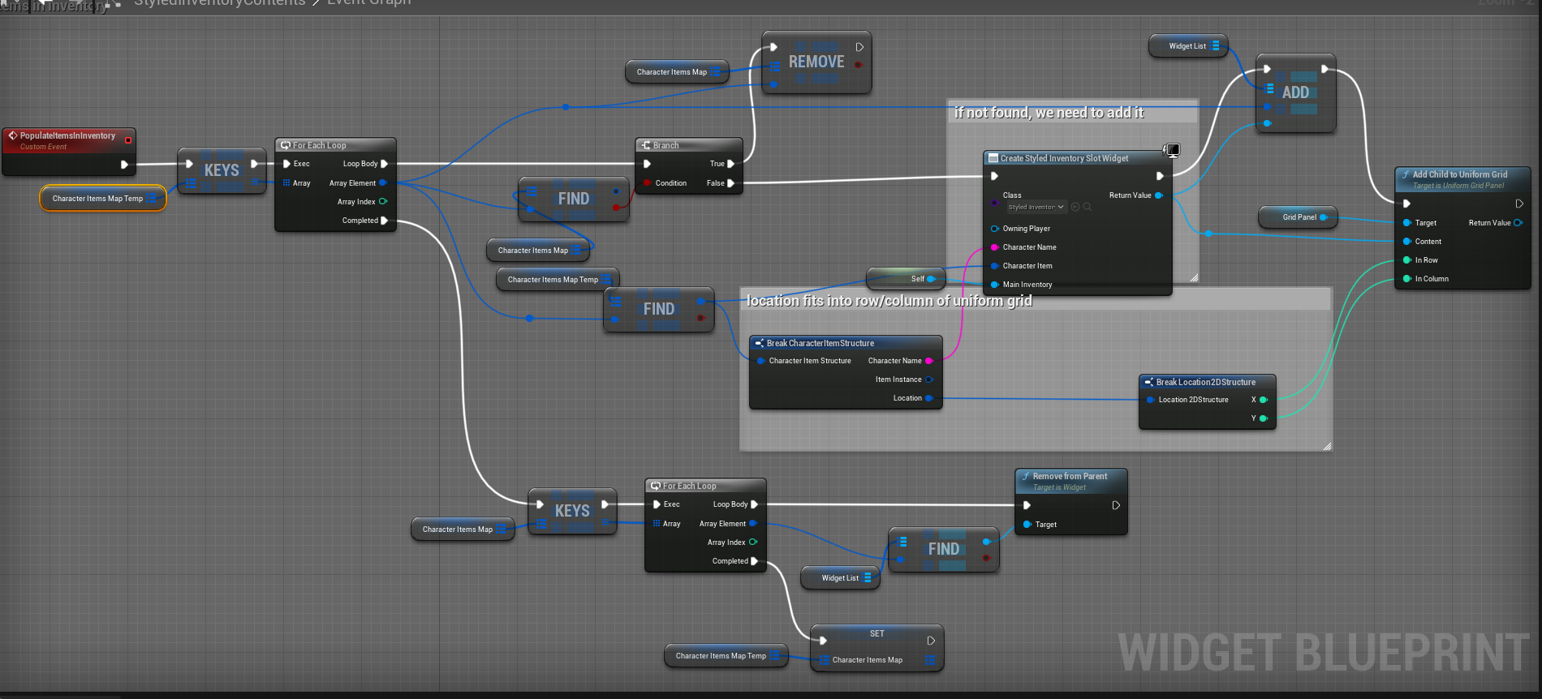Screen dimensions: 1542x699
Task: Click the Branch Condition input pin
Action: (647, 183)
